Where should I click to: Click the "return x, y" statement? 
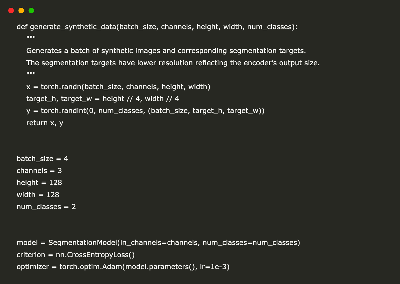[45, 123]
